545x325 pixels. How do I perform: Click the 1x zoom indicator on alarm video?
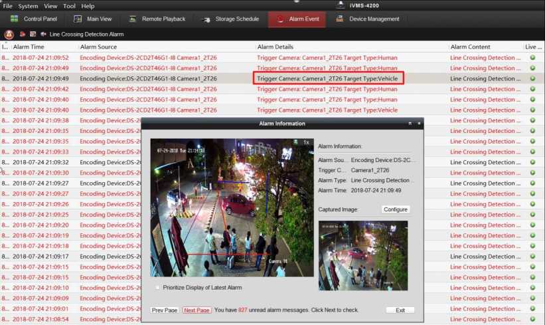click(306, 142)
